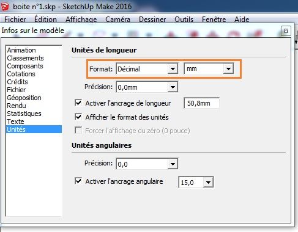Click the Unités angulaires heading

pos(102,145)
